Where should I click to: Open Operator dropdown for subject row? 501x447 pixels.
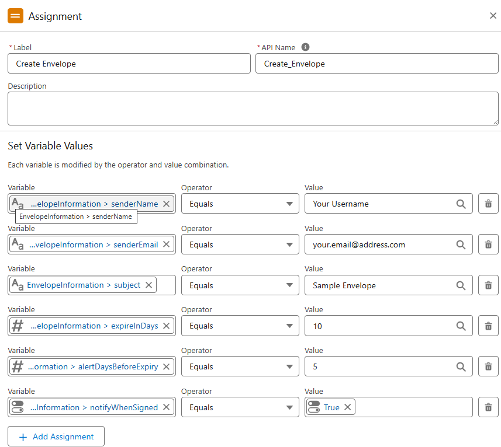click(x=240, y=285)
